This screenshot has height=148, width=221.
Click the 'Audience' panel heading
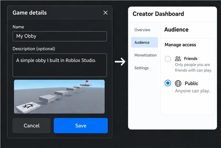click(x=176, y=30)
